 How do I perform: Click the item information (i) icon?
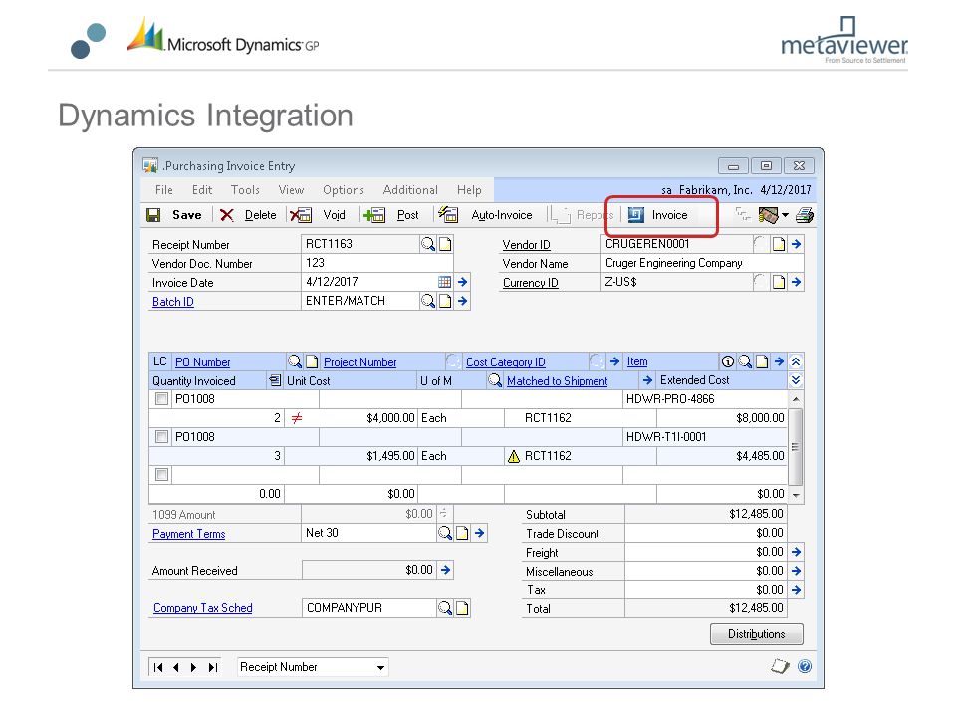(727, 361)
